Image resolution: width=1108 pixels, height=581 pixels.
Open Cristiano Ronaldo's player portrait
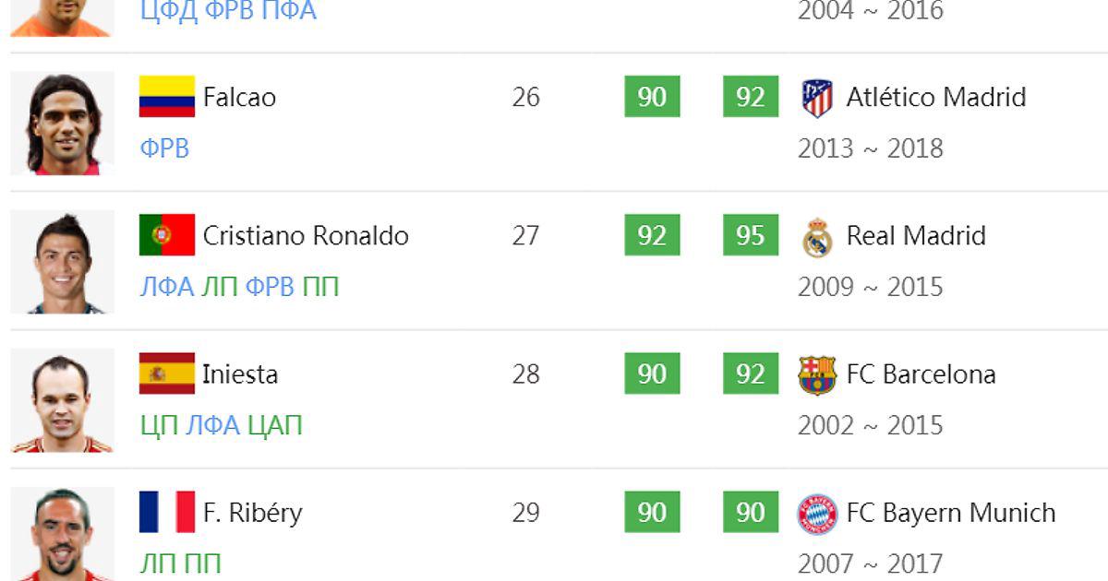tap(63, 262)
